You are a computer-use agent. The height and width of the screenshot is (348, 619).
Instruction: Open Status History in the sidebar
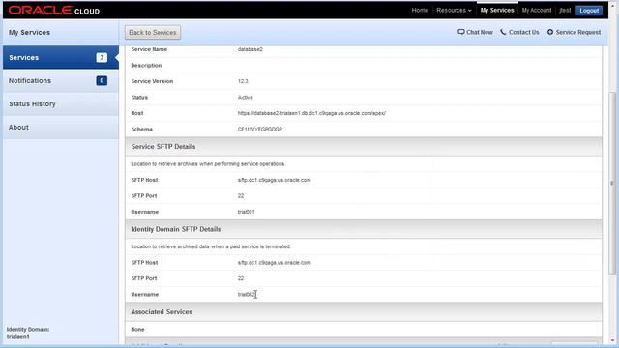pyautogui.click(x=61, y=104)
